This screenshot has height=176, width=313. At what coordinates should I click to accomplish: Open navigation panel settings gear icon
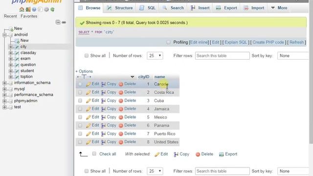click(x=46, y=9)
